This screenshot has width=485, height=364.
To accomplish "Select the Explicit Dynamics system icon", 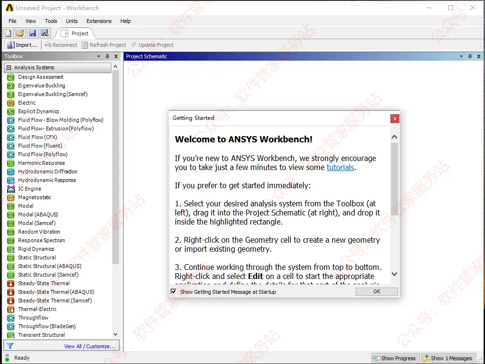I will point(11,111).
